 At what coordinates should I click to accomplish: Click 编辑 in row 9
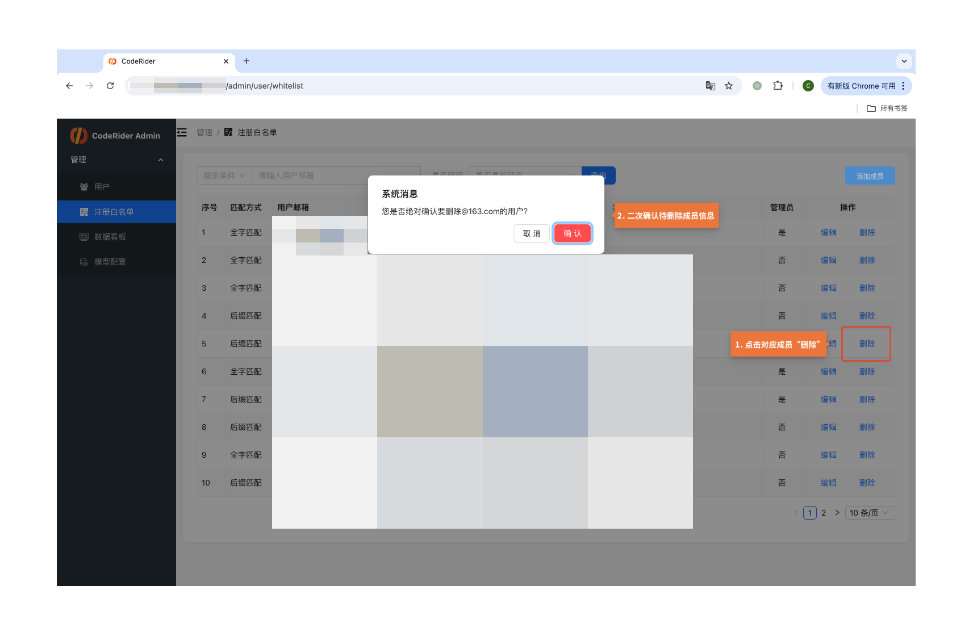tap(829, 455)
